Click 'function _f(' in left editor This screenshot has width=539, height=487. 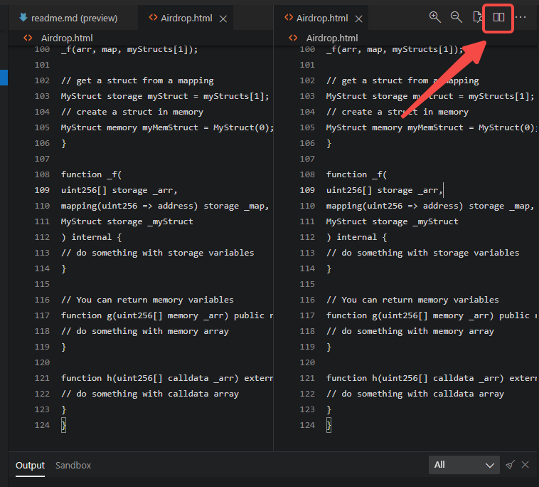[x=91, y=174]
